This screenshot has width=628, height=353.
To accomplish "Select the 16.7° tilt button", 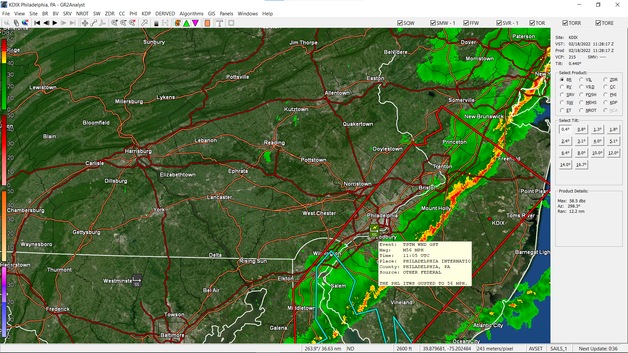I will pos(582,165).
